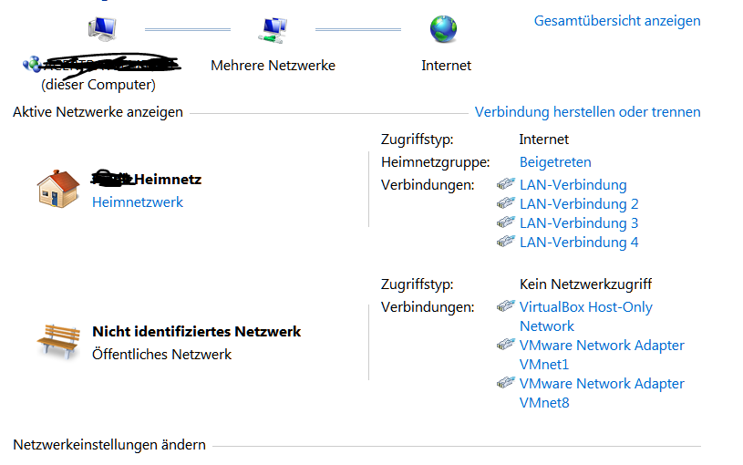Open the LAN-Verbindung 3 connection

(579, 223)
